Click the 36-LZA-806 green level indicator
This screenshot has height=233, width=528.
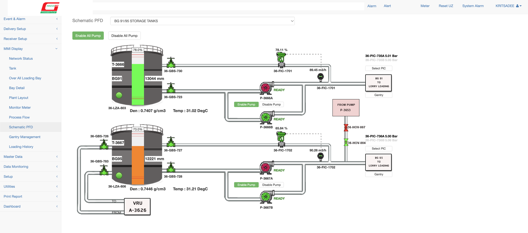pos(119,175)
